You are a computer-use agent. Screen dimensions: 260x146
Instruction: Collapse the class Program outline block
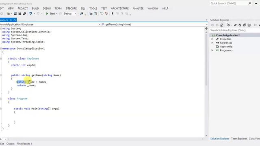pyautogui.click(x=1, y=99)
